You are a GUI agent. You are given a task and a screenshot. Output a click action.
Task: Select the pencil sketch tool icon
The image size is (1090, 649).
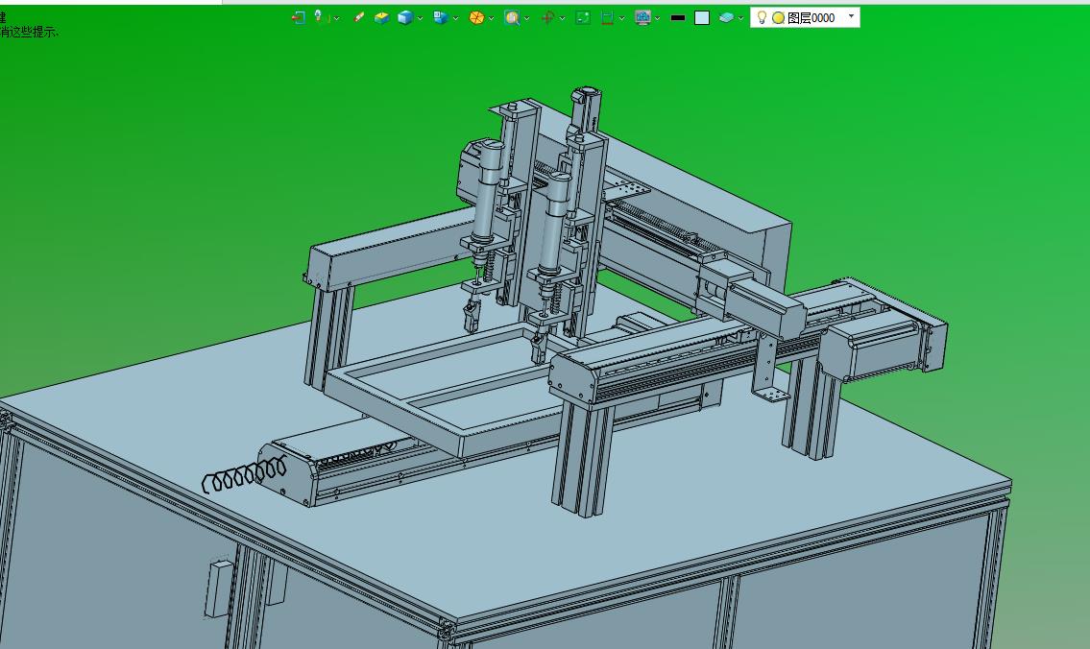click(x=359, y=17)
